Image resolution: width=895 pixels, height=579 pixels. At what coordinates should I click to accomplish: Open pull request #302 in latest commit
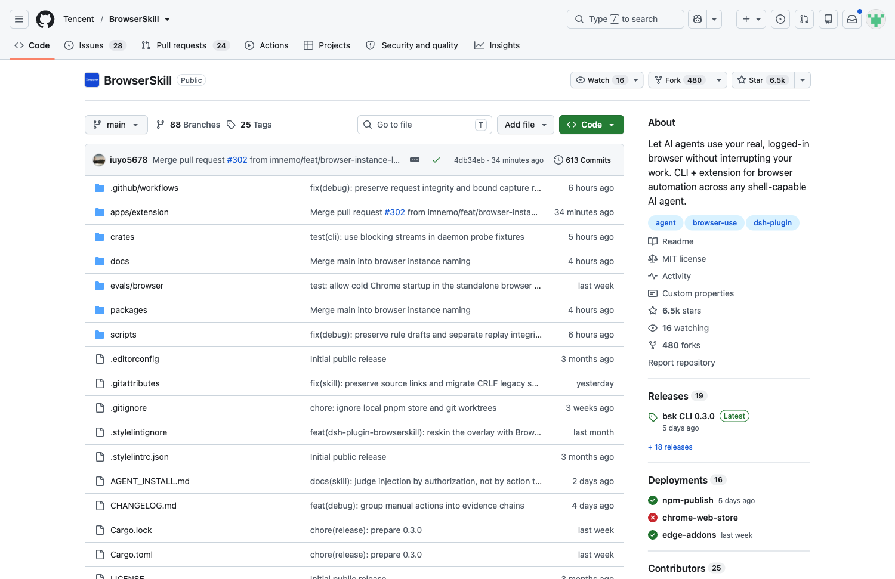click(x=237, y=160)
